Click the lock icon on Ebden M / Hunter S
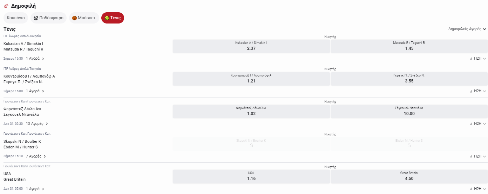Viewport: 488px width, 194px height. (x=409, y=145)
